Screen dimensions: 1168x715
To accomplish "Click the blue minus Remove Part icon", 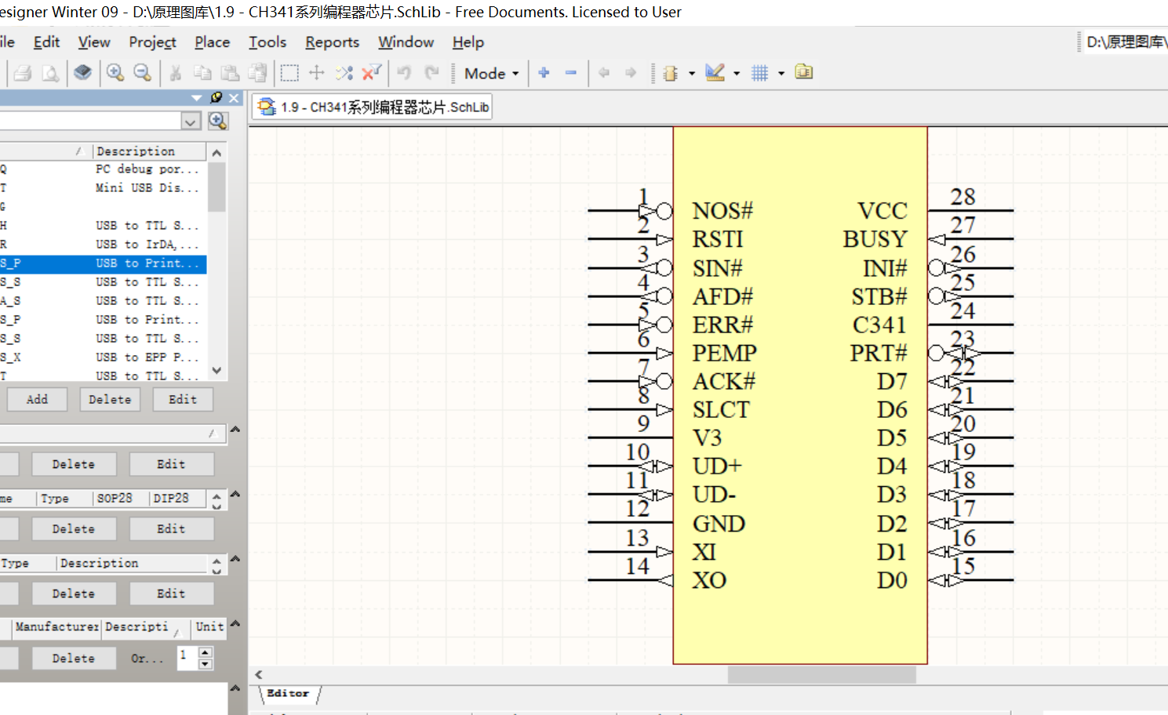I will click(571, 73).
